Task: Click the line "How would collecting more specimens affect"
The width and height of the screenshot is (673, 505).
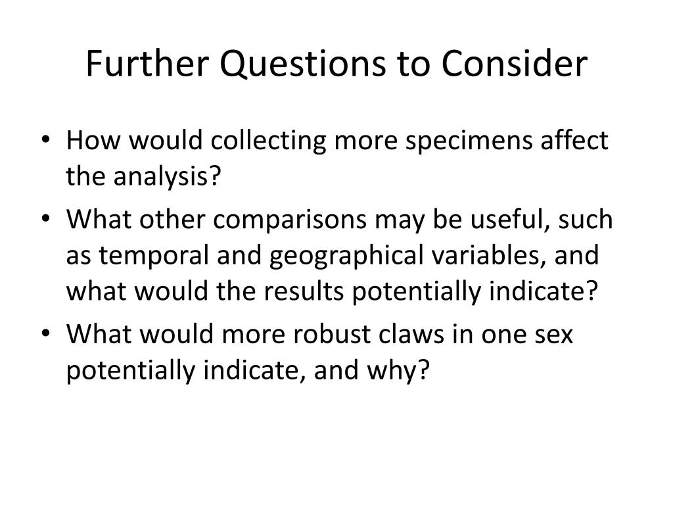Action: pos(337,141)
